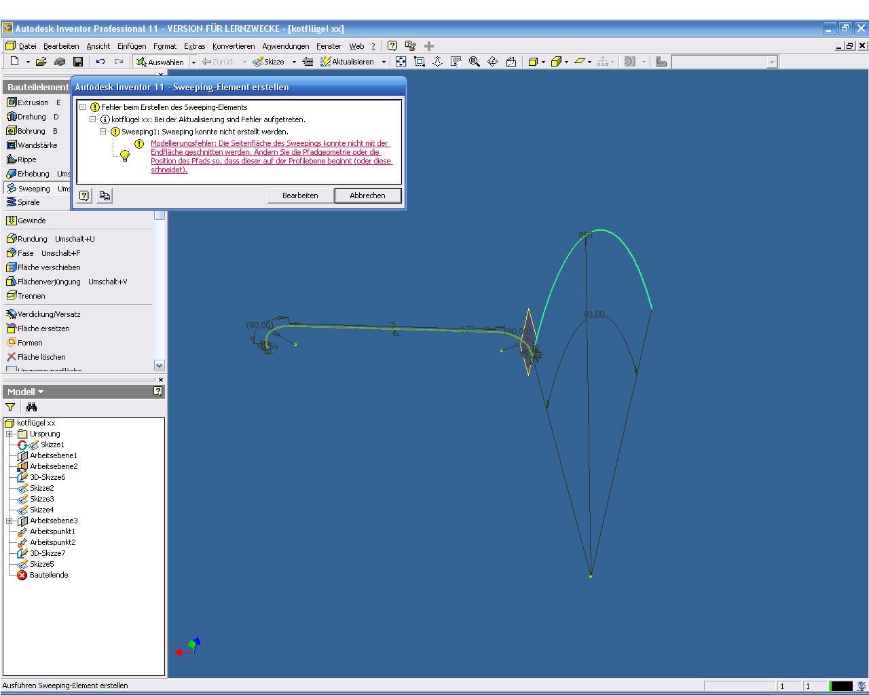Open the Extras menu

click(194, 46)
